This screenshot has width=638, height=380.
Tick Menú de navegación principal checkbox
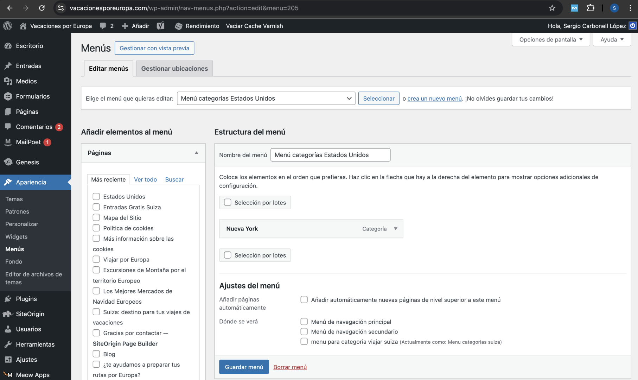[x=304, y=322]
